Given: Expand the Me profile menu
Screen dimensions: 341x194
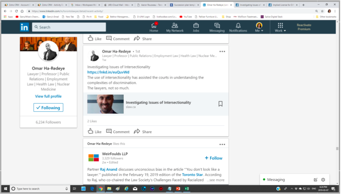Looking at the screenshot, I should click(259, 27).
